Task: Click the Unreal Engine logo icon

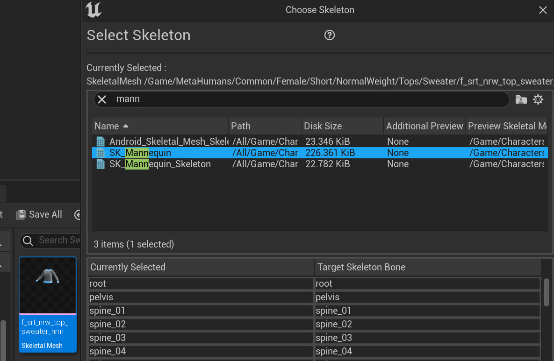Action: tap(94, 10)
